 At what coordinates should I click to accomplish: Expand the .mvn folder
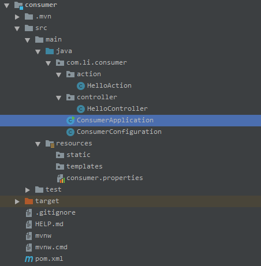(x=17, y=17)
